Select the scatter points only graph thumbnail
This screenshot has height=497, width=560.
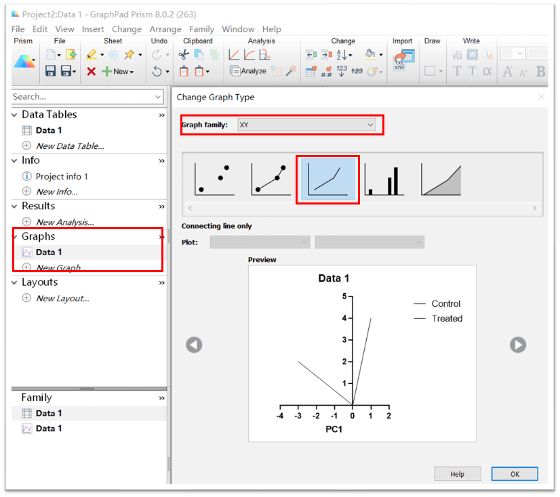[x=214, y=179]
